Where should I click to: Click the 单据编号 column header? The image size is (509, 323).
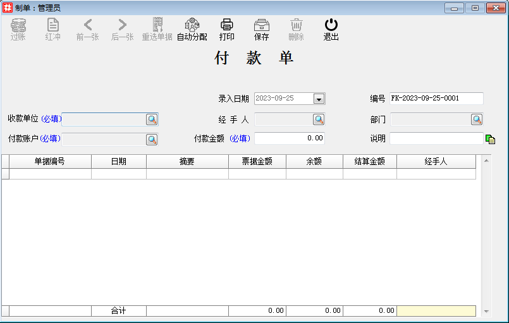point(50,161)
